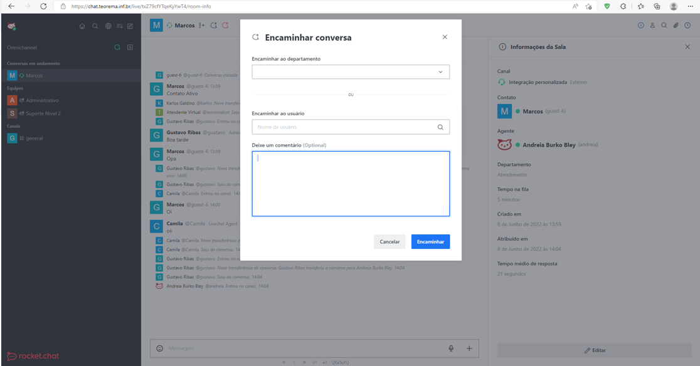Click the browser refresh button
Screen dimensions: 700x366
(x=43, y=6)
